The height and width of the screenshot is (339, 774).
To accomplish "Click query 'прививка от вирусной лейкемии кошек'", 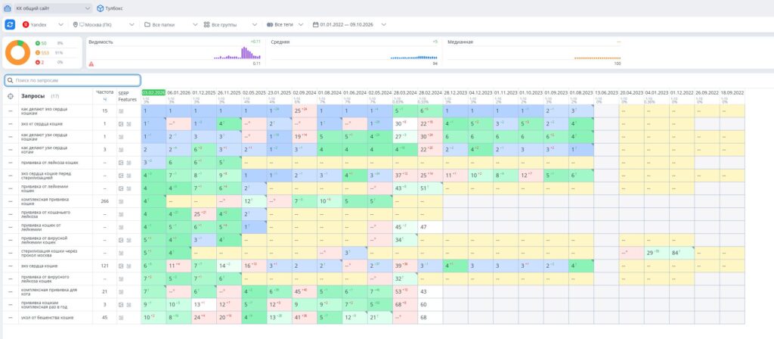I will pyautogui.click(x=45, y=240).
